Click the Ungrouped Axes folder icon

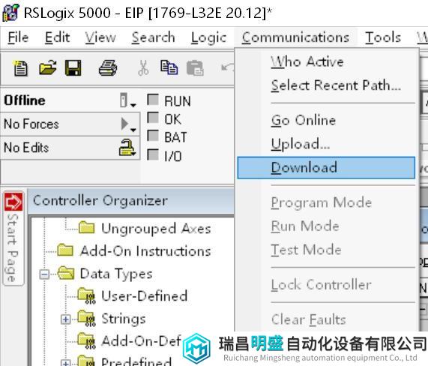point(86,227)
